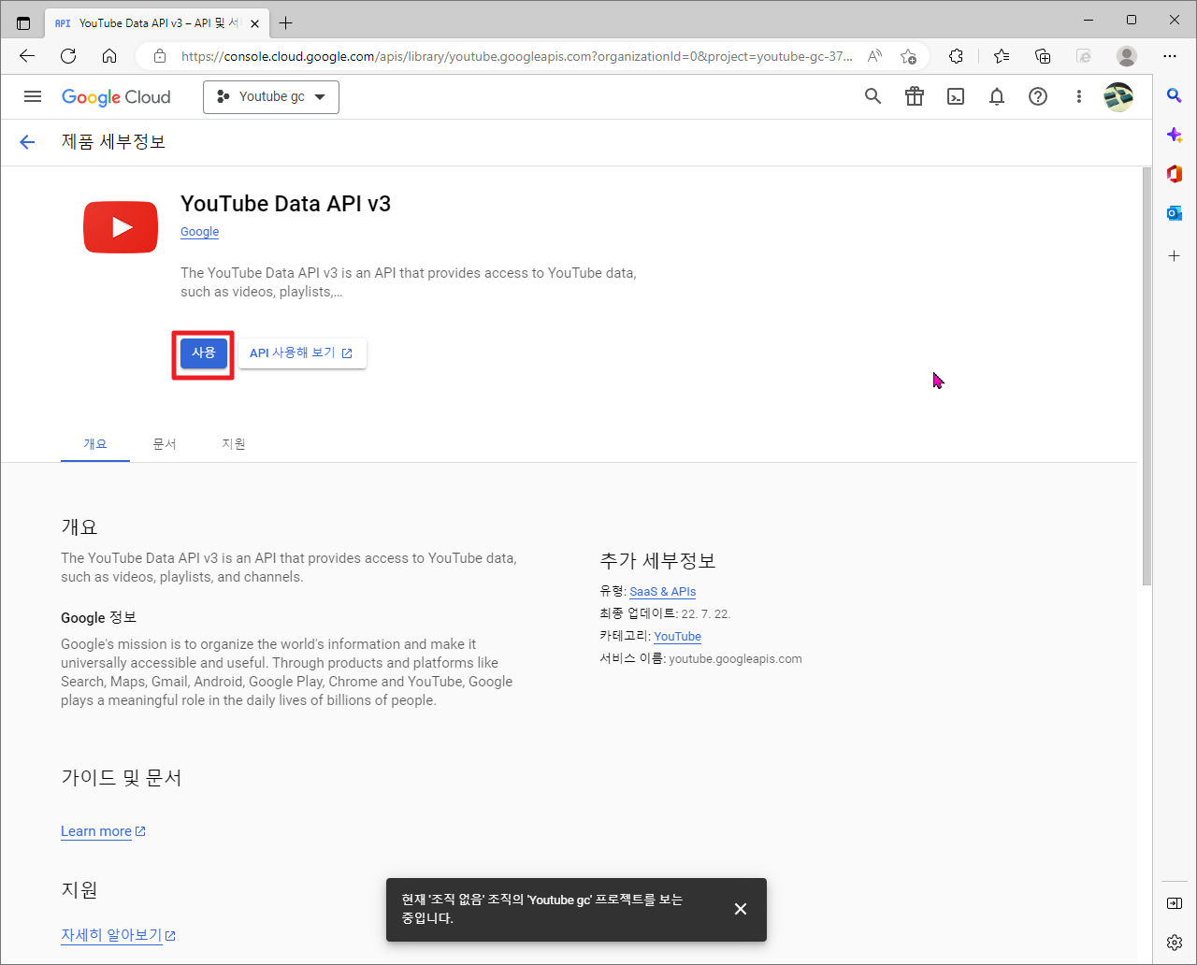Click the Google account avatar in console

(x=1118, y=96)
